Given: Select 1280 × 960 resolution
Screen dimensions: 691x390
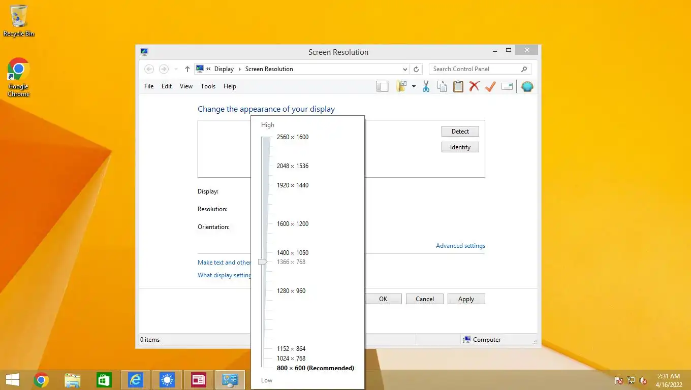Looking at the screenshot, I should tap(291, 291).
